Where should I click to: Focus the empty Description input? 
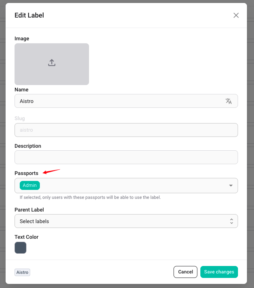tap(126, 157)
